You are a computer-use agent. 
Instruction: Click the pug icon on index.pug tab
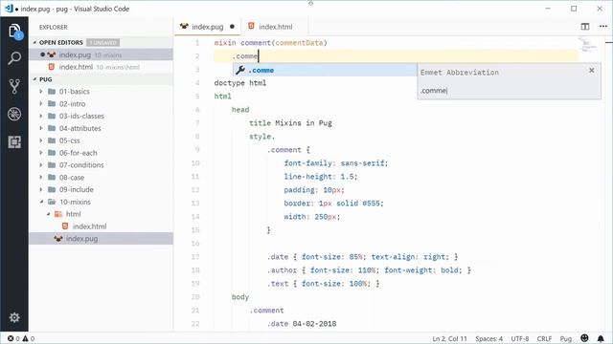click(x=184, y=27)
